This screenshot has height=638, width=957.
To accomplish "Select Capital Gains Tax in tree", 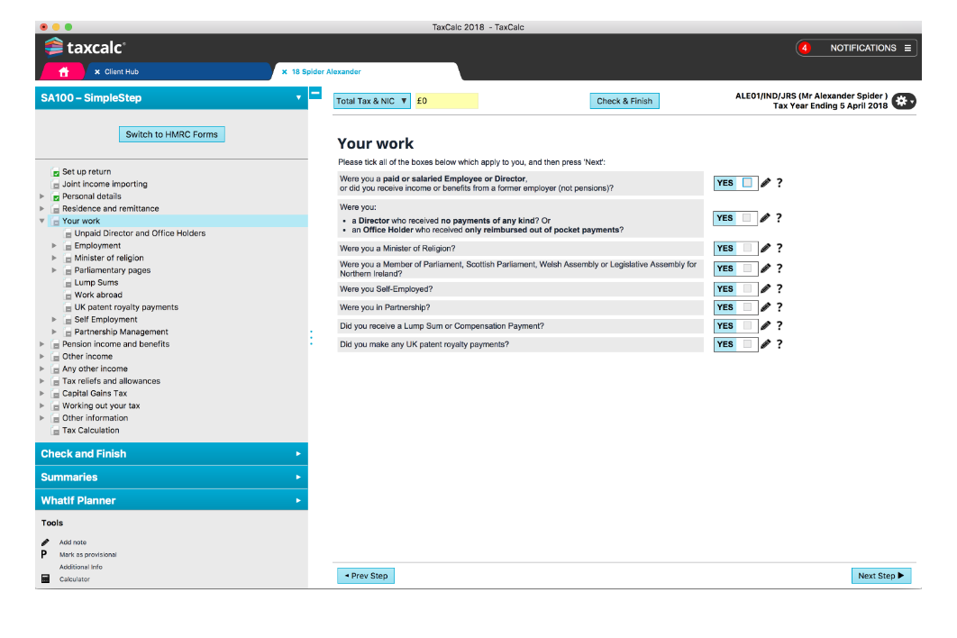I will [94, 394].
